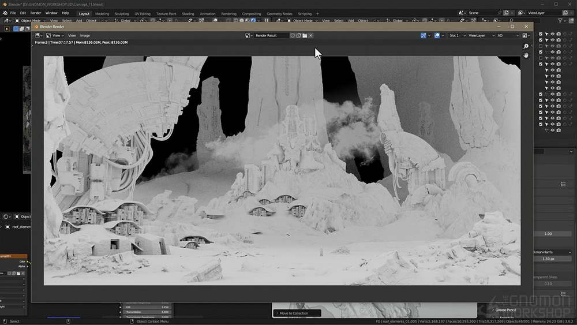Click the Scene name field

pos(482,13)
